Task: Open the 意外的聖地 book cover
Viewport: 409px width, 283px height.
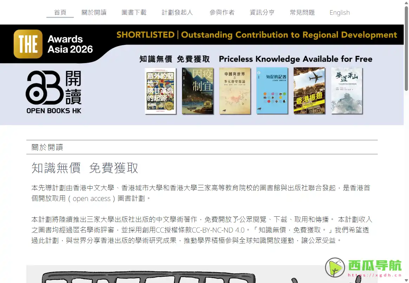Action: pos(160,90)
